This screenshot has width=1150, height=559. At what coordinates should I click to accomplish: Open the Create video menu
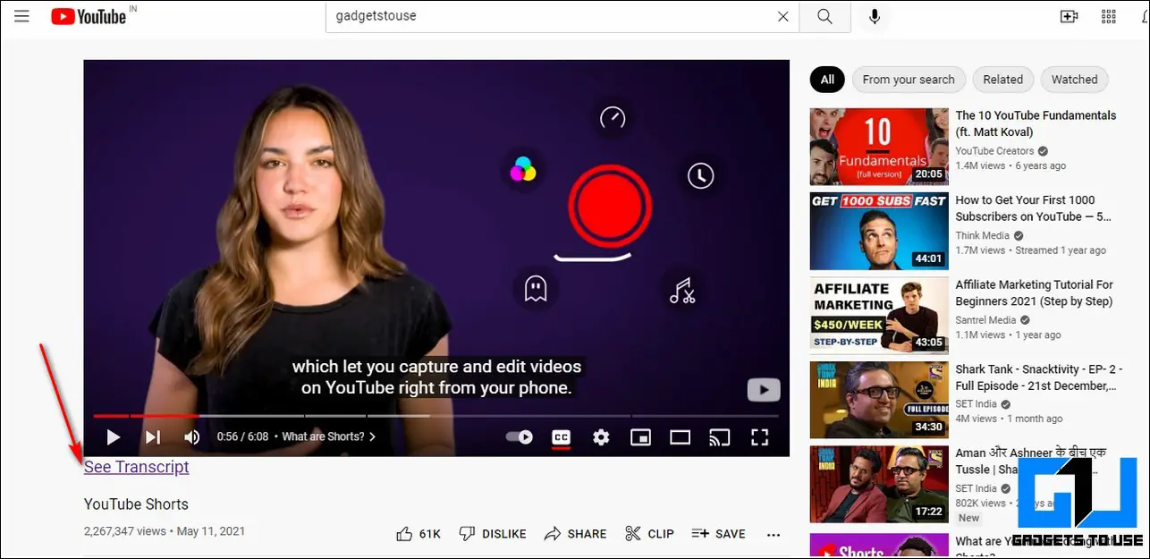tap(1068, 16)
